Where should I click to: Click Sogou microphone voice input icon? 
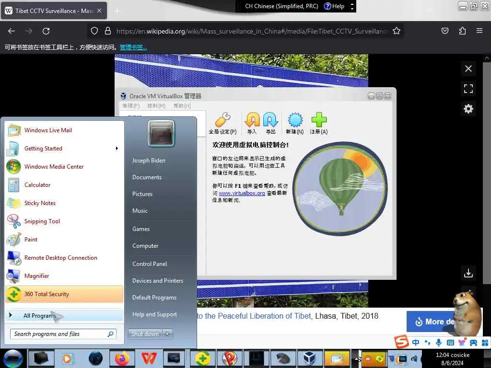pos(439,343)
